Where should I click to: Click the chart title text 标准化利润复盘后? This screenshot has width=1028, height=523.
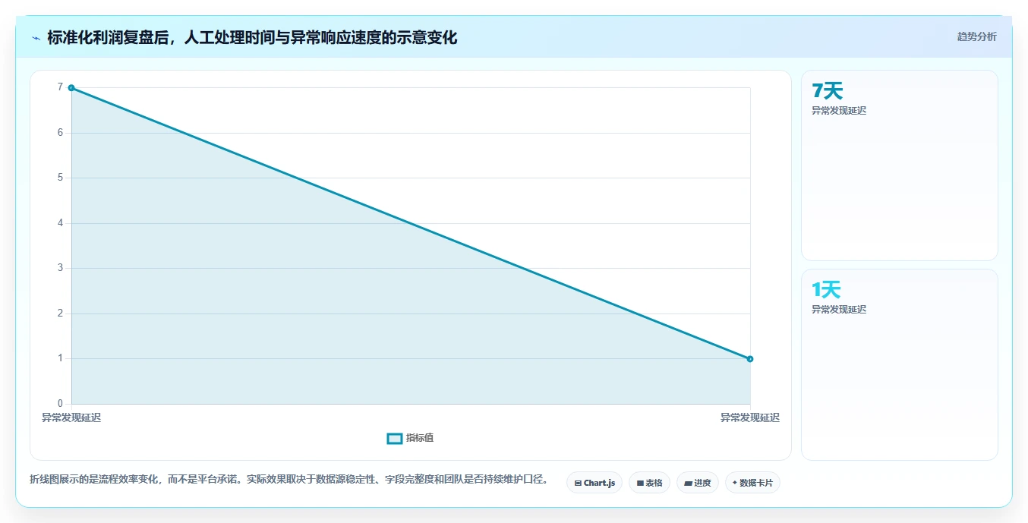coord(109,38)
